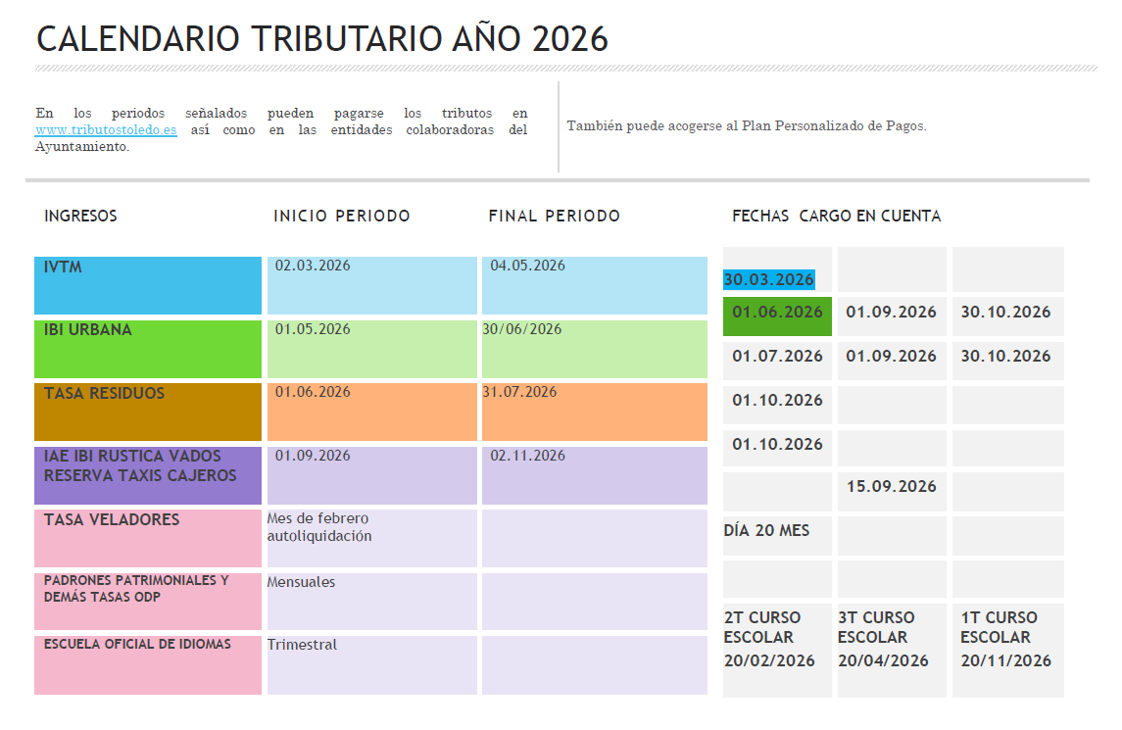1122x730 pixels.
Task: Click the FECHAS CARGO EN CUENTA heading
Action: [835, 216]
